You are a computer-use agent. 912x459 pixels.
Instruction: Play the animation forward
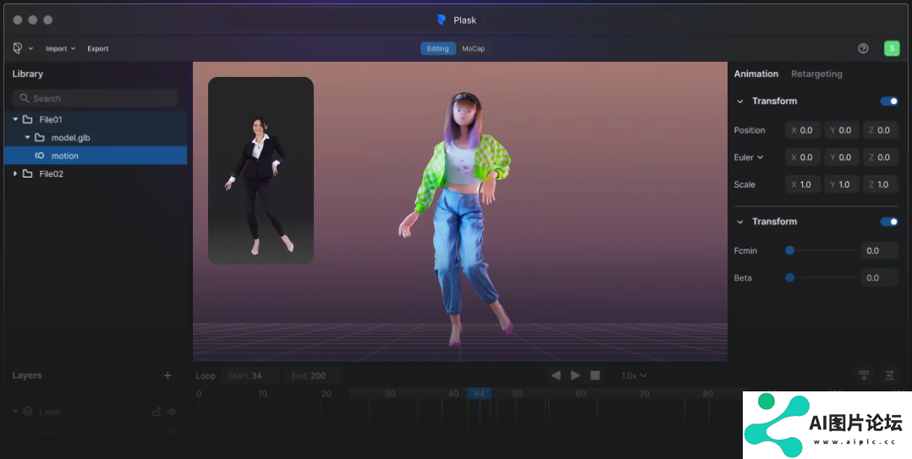[575, 375]
